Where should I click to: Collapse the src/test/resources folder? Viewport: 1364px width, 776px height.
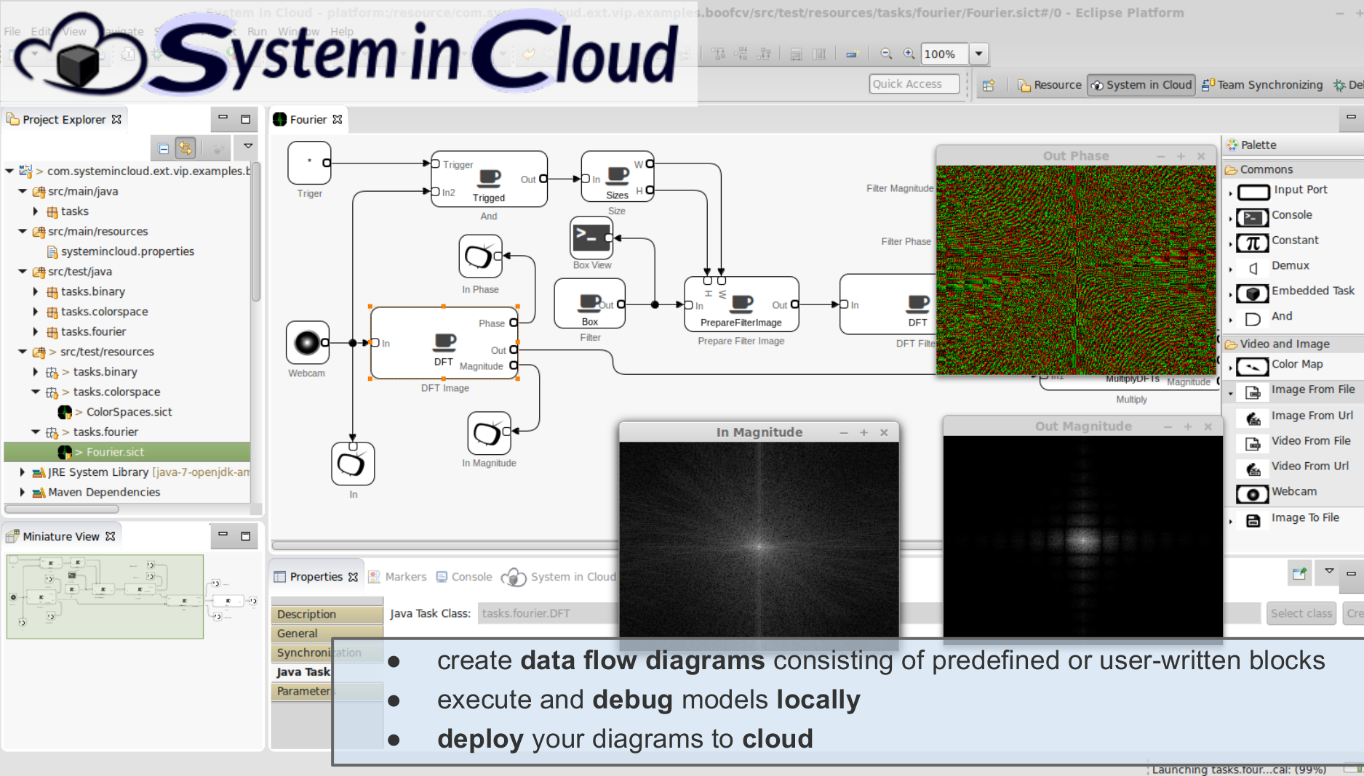click(x=23, y=352)
